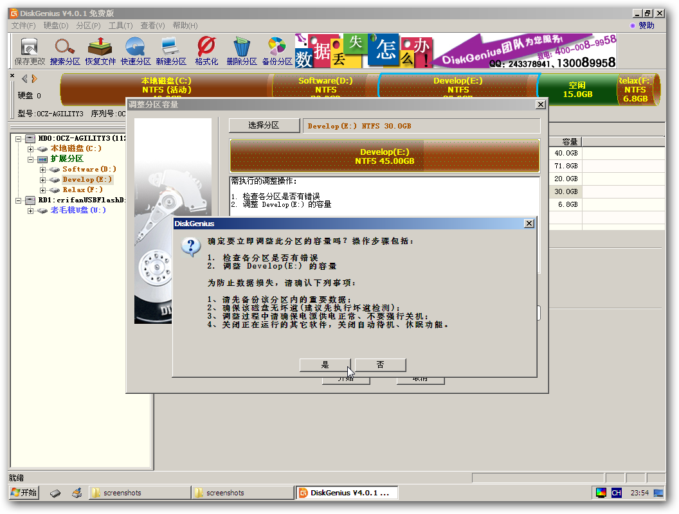
Task: Click the DiskGenius V4.0.1 taskbar button
Action: pyautogui.click(x=347, y=493)
